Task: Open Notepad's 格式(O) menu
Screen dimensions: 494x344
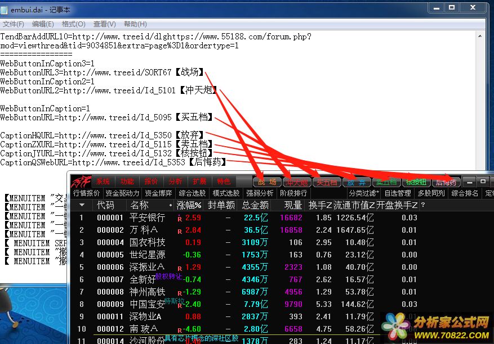Action: point(73,24)
